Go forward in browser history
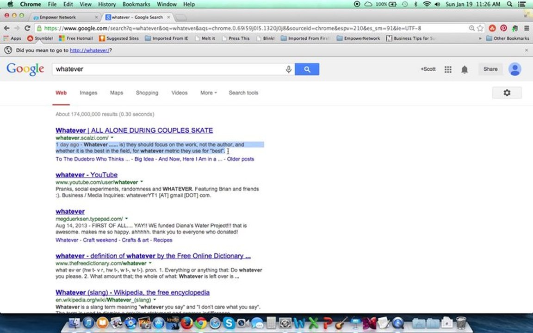 pyautogui.click(x=17, y=28)
